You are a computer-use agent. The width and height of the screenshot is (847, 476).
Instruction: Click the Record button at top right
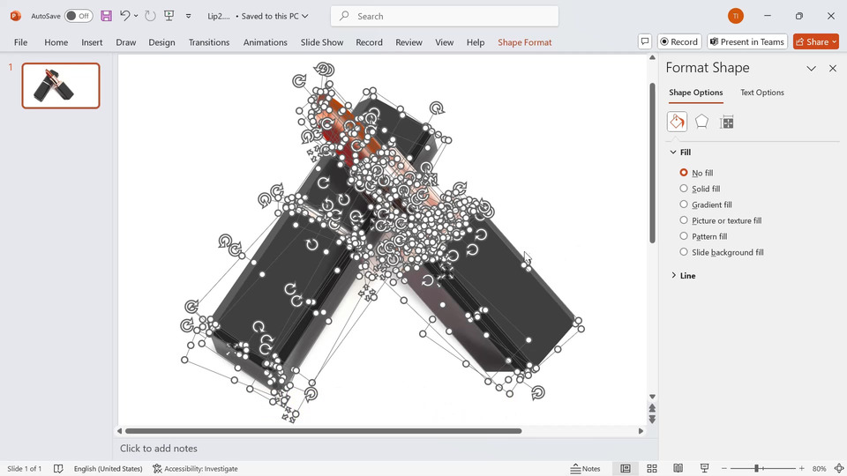click(x=679, y=41)
